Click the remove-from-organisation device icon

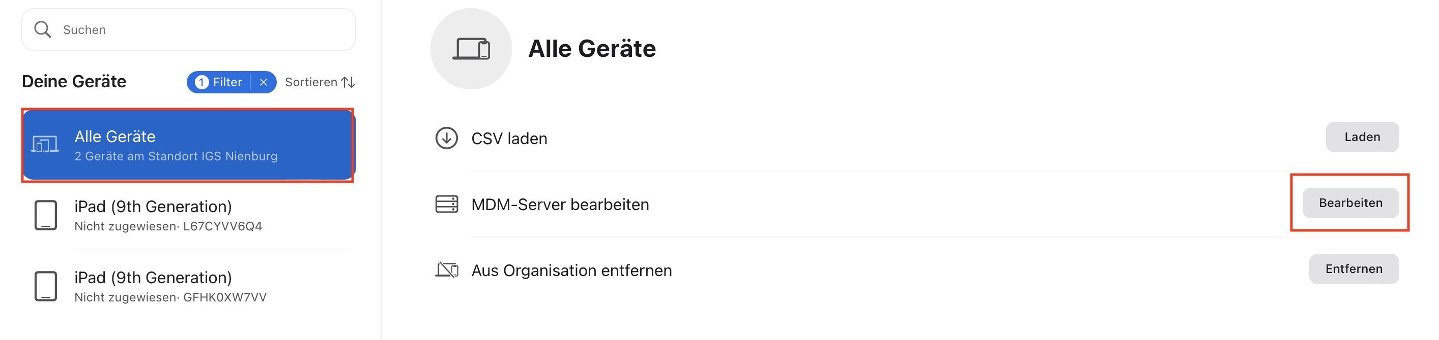(x=446, y=270)
